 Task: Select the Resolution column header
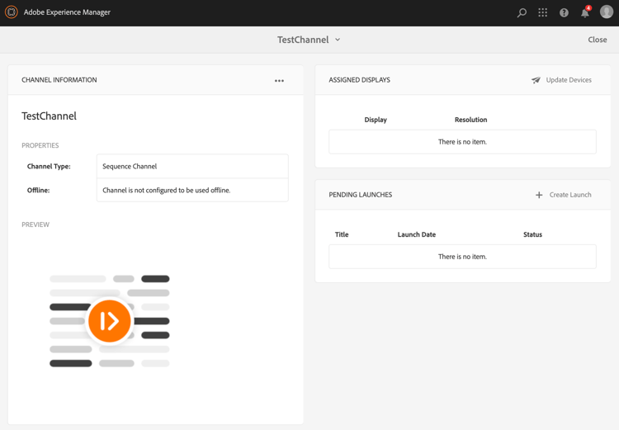click(x=470, y=120)
